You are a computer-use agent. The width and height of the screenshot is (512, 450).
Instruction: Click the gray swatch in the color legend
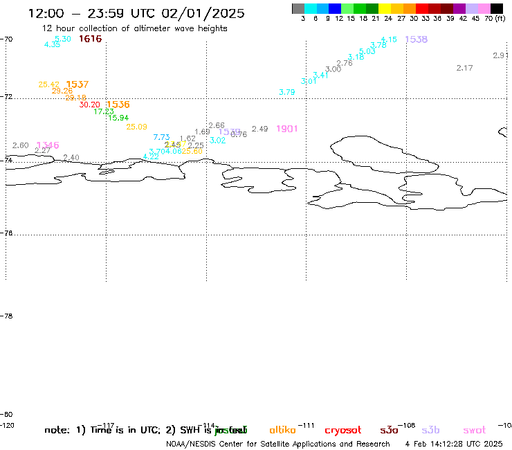tap(298, 8)
